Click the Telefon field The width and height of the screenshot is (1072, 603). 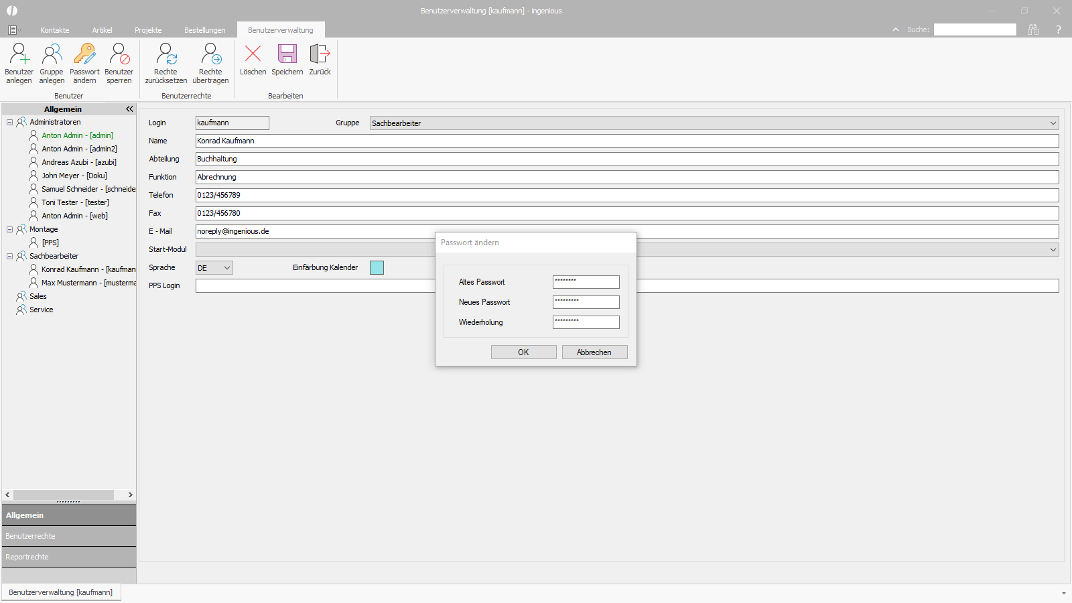point(627,195)
